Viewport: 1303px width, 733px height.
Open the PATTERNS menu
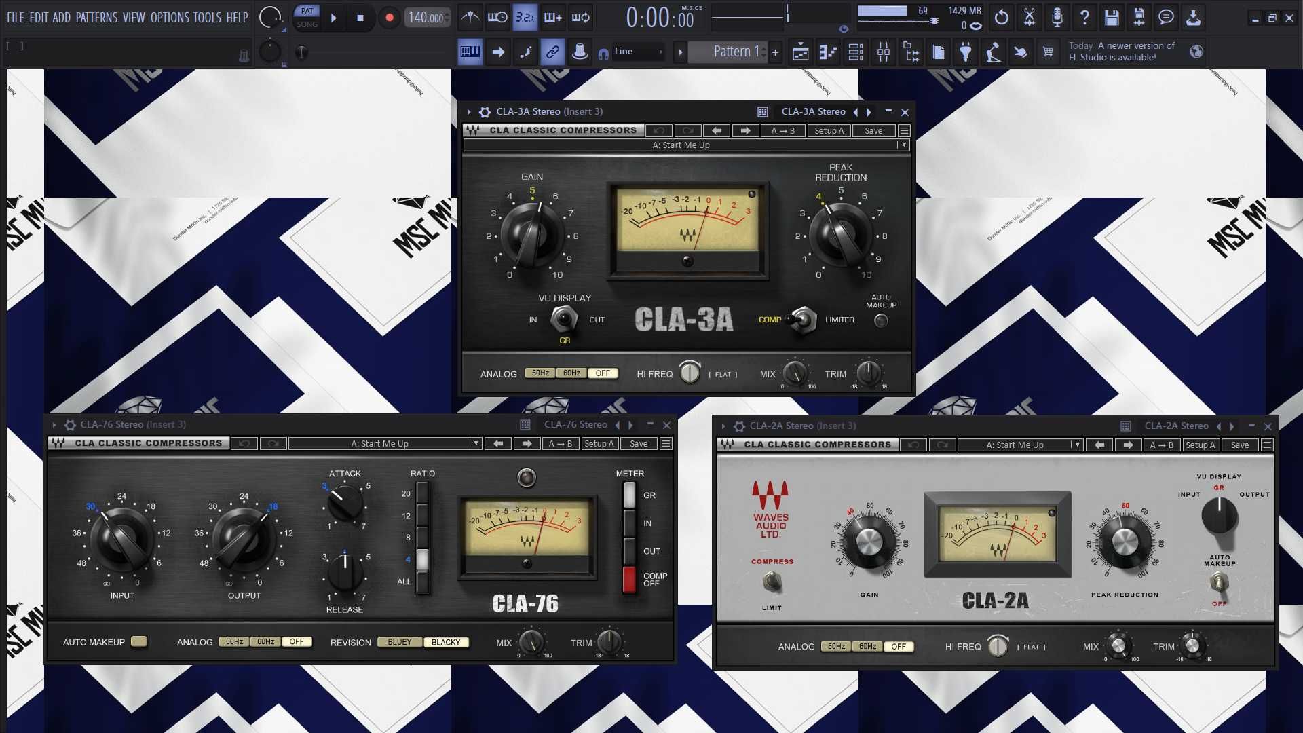96,18
